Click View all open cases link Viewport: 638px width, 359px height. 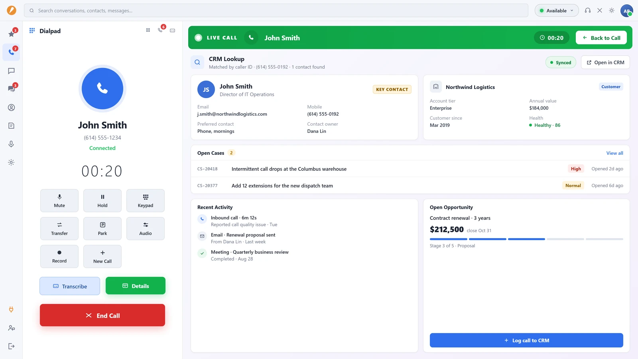(x=614, y=153)
